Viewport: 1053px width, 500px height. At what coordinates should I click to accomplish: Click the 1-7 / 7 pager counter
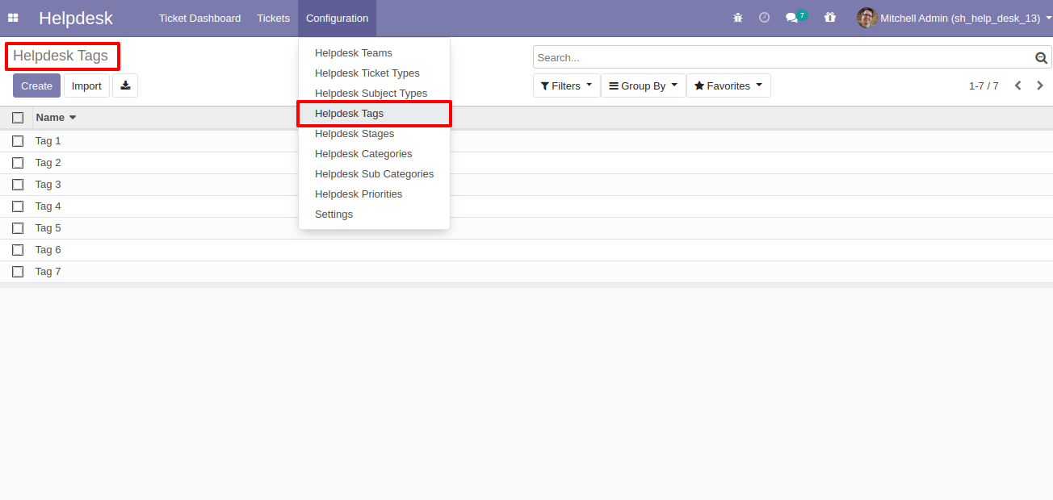[984, 85]
